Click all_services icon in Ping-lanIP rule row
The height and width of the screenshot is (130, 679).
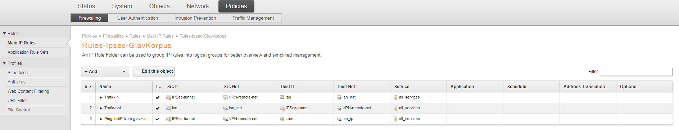[396, 119]
